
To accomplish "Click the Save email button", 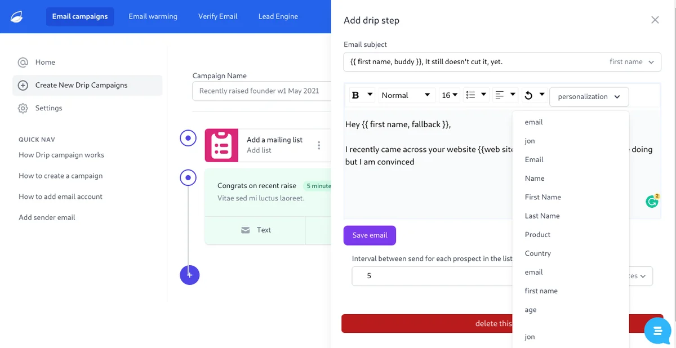I will [370, 235].
